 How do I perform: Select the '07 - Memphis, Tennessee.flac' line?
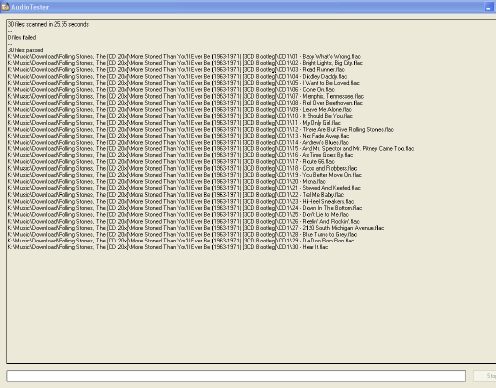click(x=186, y=96)
